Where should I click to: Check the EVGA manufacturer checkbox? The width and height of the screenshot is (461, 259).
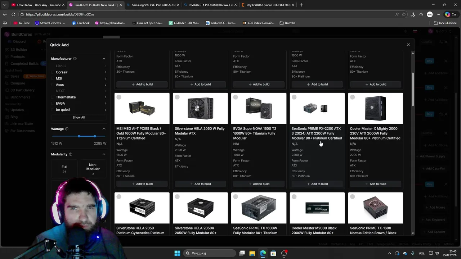point(53,104)
